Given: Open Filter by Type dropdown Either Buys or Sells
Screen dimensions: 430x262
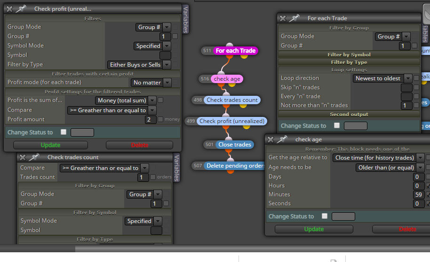Looking at the screenshot, I should pos(139,65).
